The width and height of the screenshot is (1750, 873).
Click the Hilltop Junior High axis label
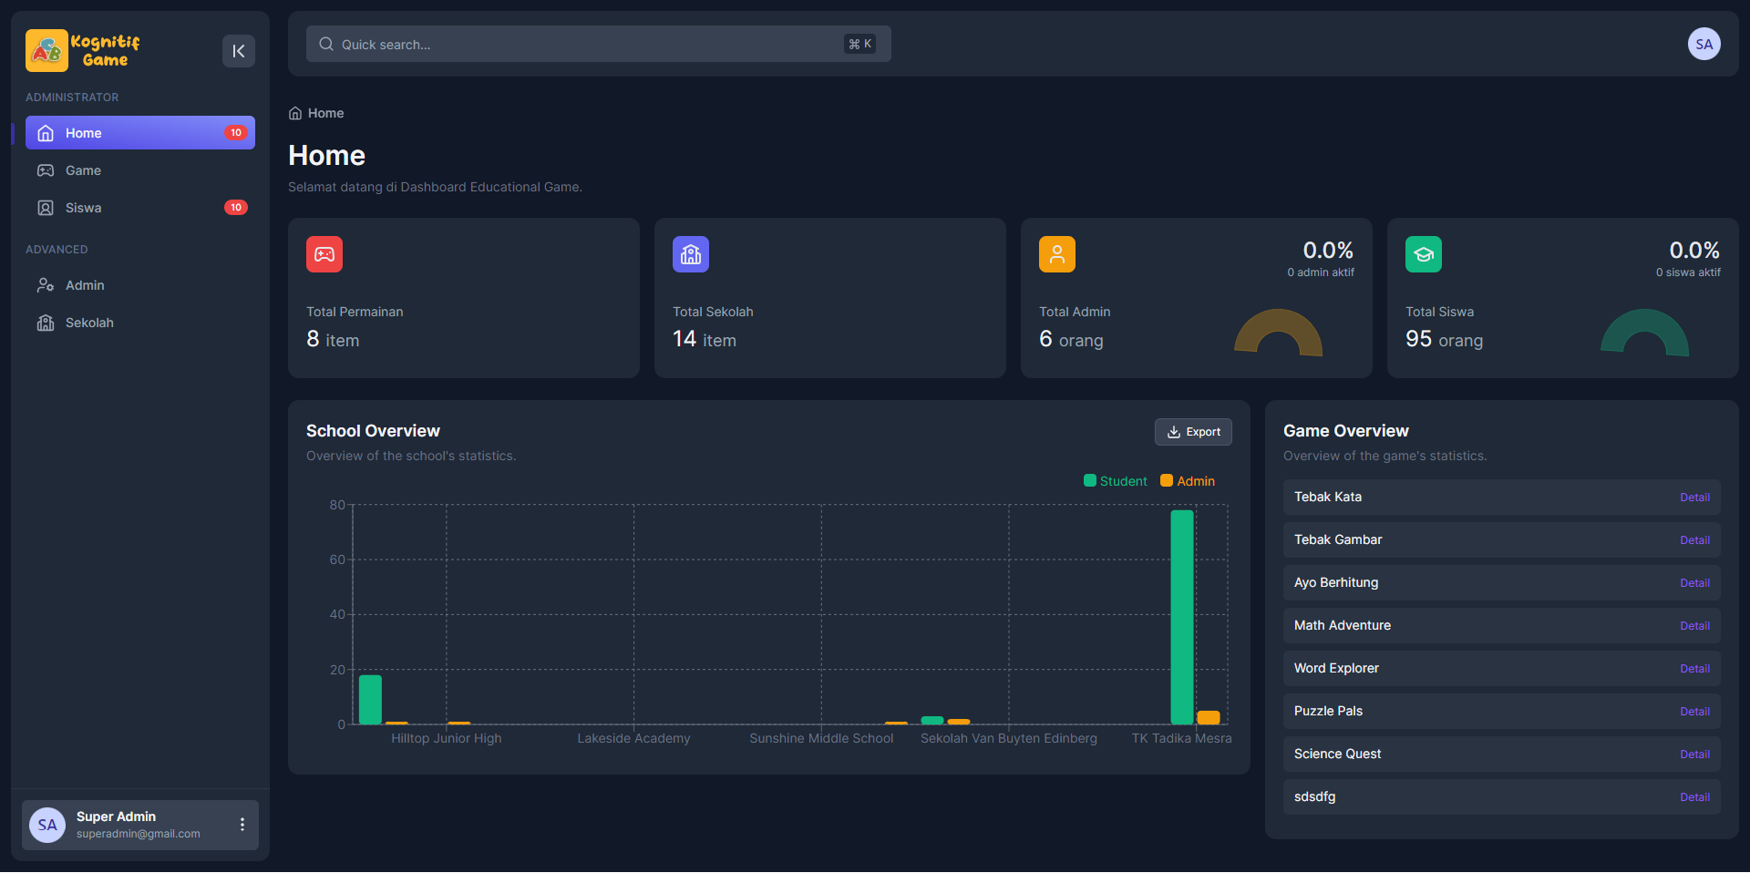click(447, 738)
